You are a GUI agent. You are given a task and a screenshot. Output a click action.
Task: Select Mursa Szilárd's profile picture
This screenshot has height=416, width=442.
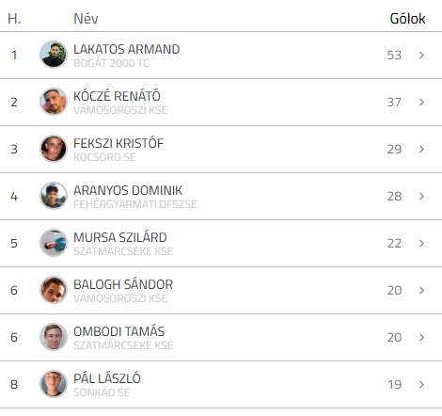[54, 243]
